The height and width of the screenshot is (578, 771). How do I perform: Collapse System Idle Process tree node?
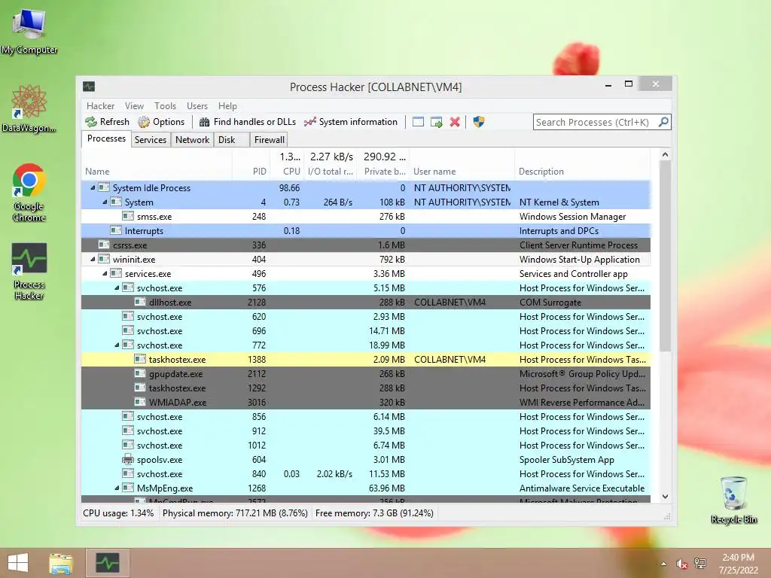tap(93, 187)
